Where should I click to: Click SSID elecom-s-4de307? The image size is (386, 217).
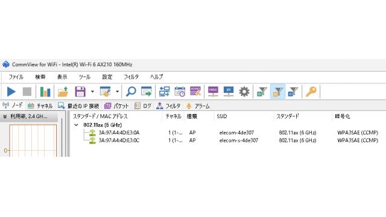click(239, 140)
